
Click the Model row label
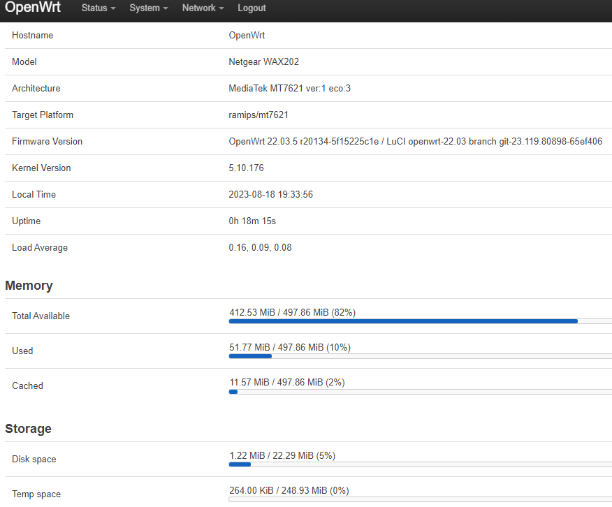pyautogui.click(x=24, y=61)
